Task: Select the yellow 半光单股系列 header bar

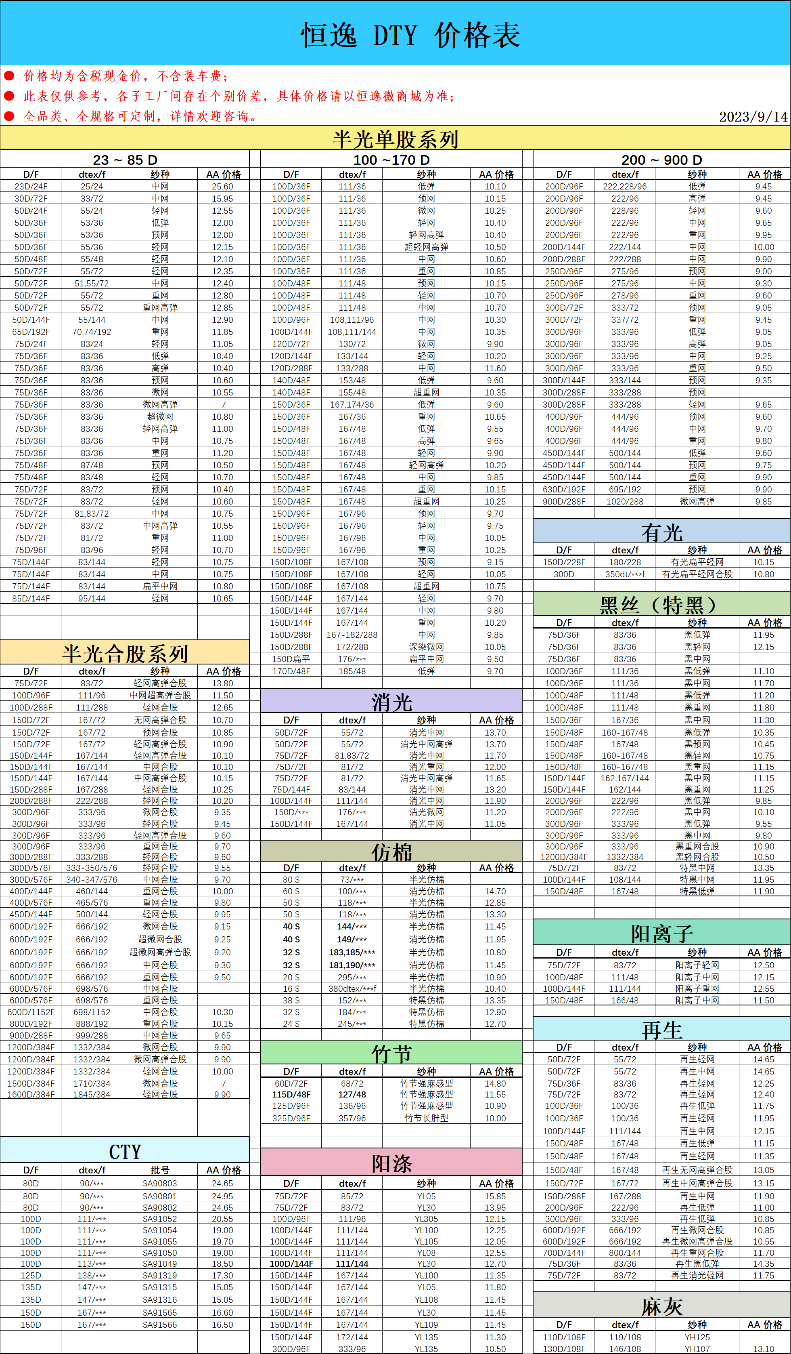Action: [x=395, y=139]
